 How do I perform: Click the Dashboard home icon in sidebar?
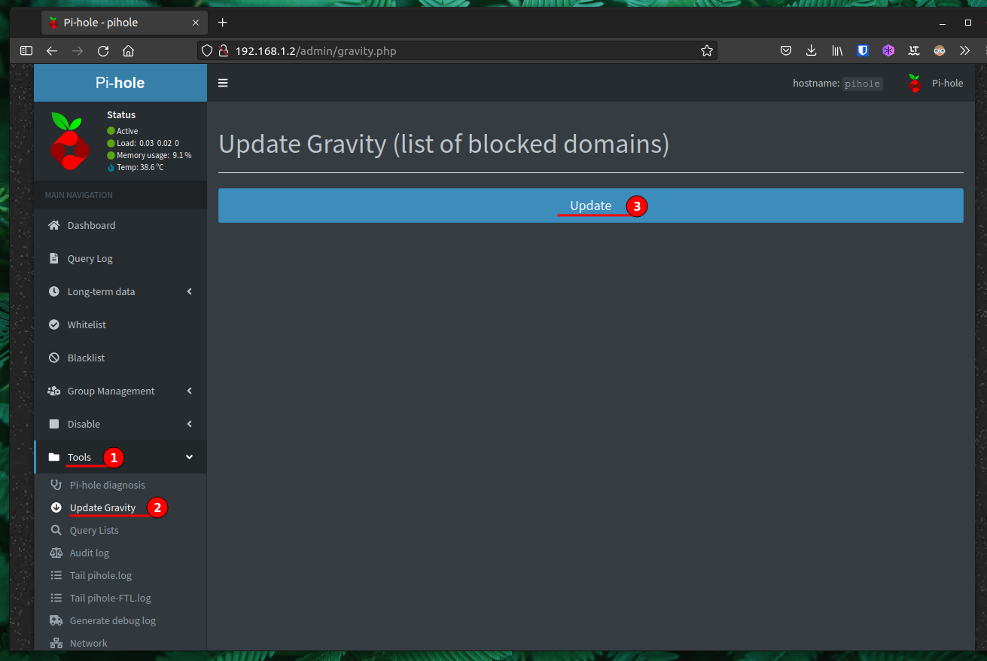[x=53, y=225]
